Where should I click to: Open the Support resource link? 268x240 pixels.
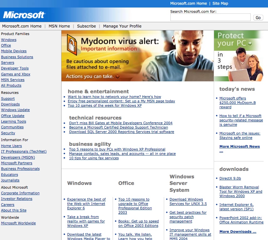tap(8, 99)
